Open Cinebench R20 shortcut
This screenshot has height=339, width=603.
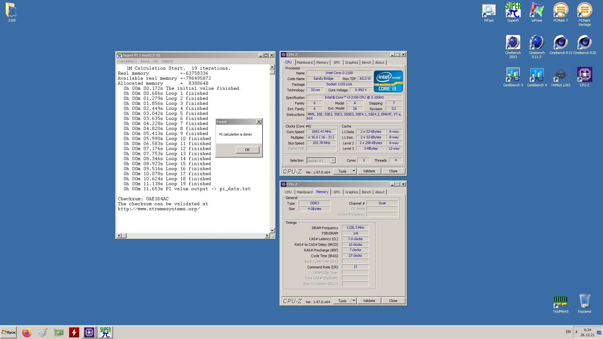pyautogui.click(x=584, y=45)
